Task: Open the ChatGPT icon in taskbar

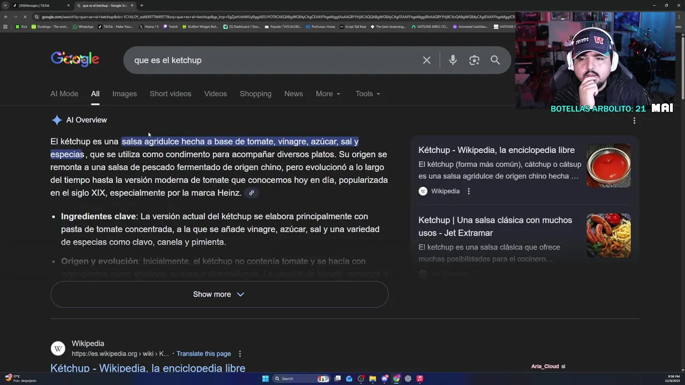Action: tap(408, 379)
